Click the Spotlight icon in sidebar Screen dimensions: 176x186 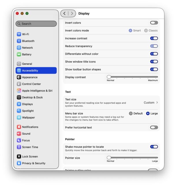pyautogui.click(x=19, y=111)
